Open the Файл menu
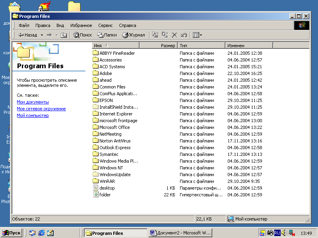This screenshot has width=318, height=238. pos(24,25)
